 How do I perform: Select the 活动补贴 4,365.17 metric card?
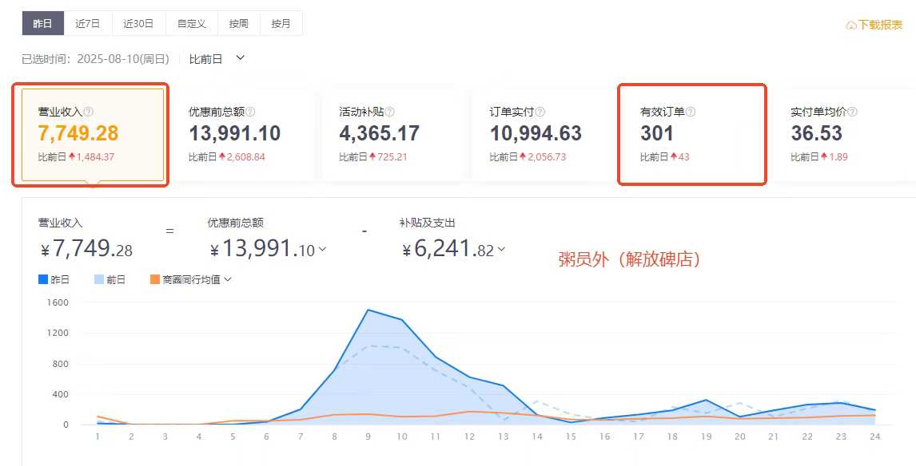(394, 135)
